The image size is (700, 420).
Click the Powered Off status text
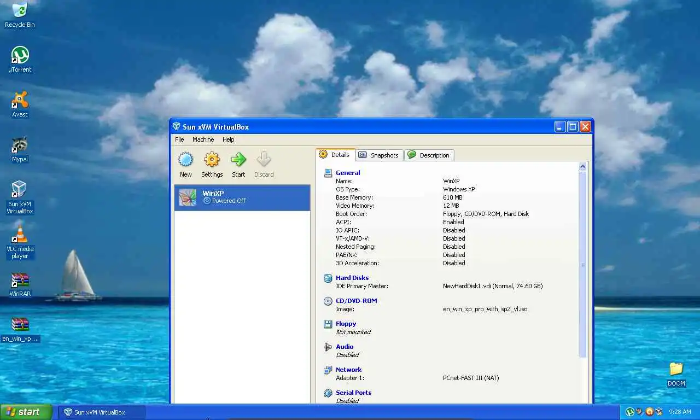(229, 201)
